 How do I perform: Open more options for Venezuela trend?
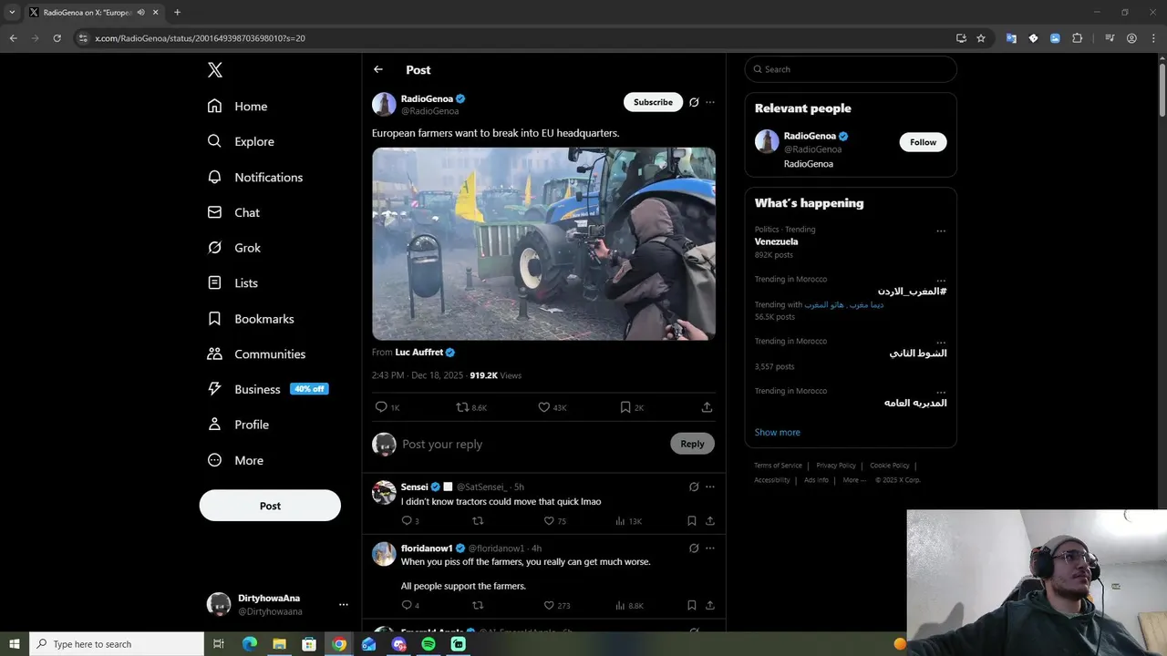tap(941, 231)
